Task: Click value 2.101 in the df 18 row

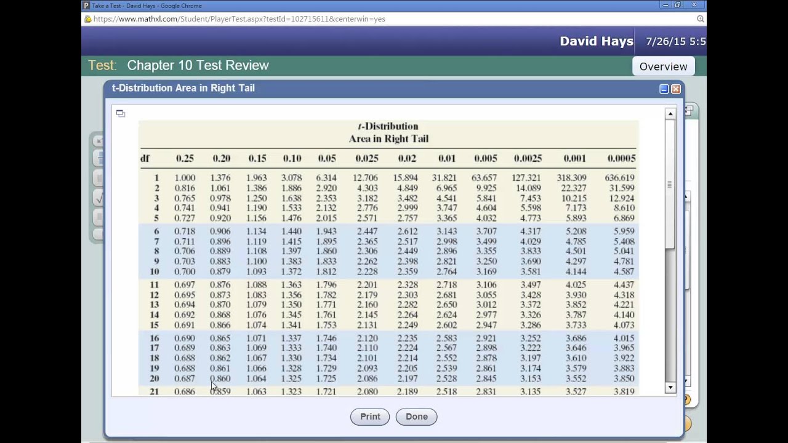Action: point(368,359)
